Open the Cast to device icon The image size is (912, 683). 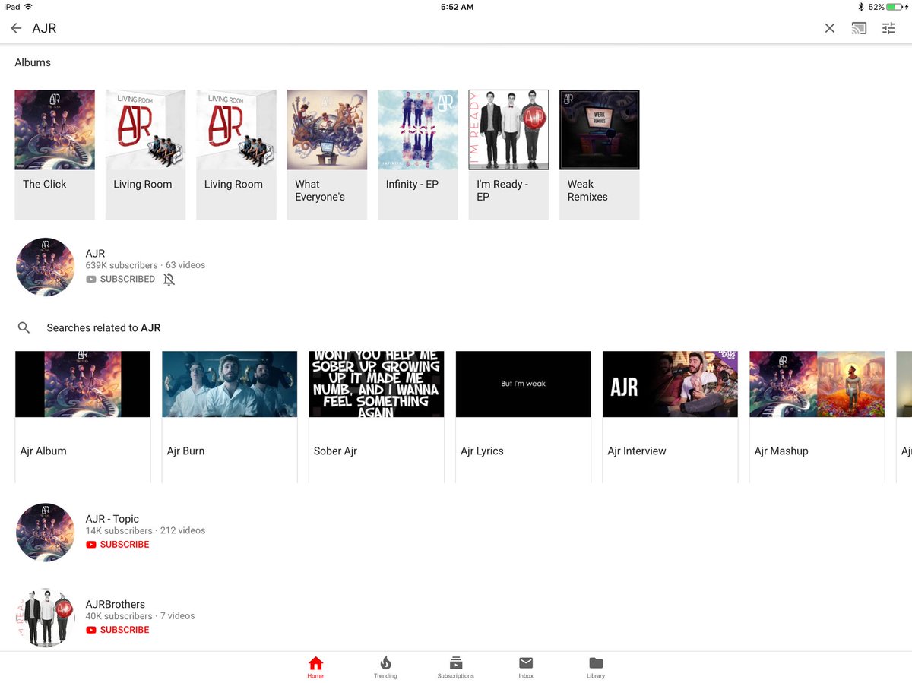(x=859, y=28)
